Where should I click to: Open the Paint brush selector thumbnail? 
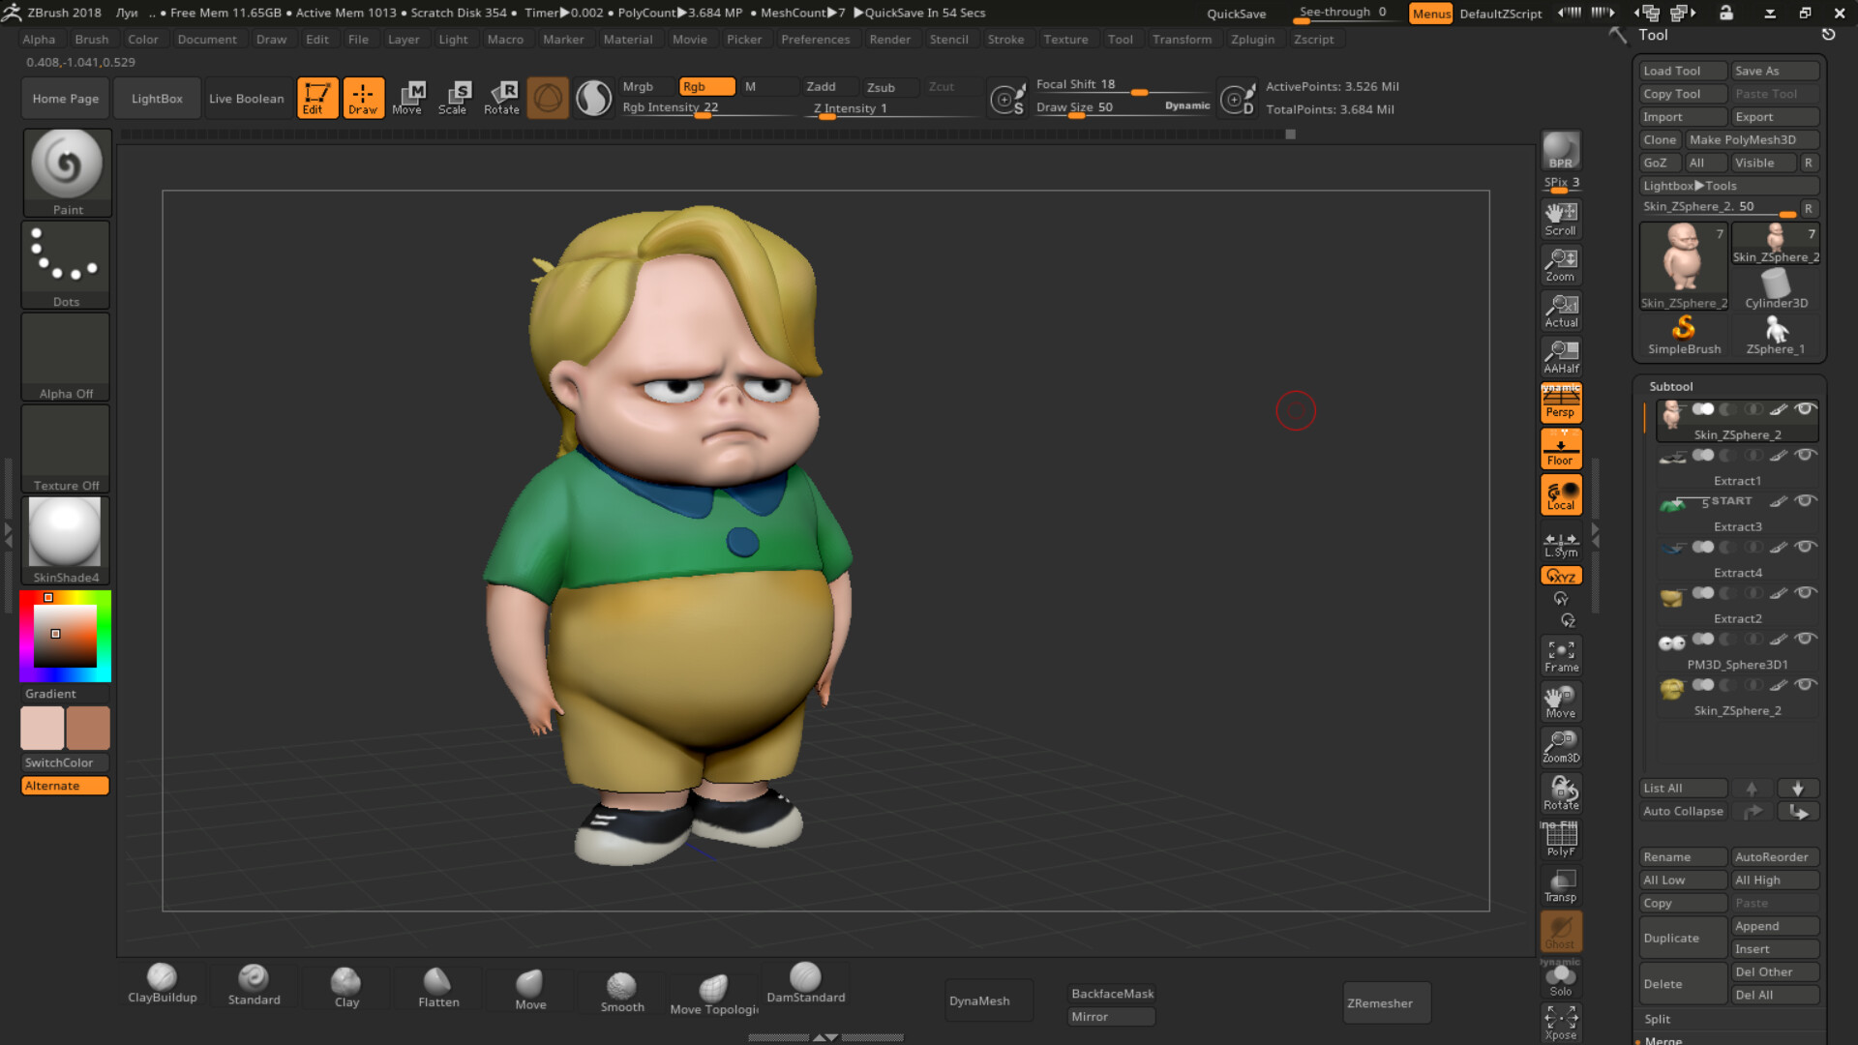pos(67,172)
